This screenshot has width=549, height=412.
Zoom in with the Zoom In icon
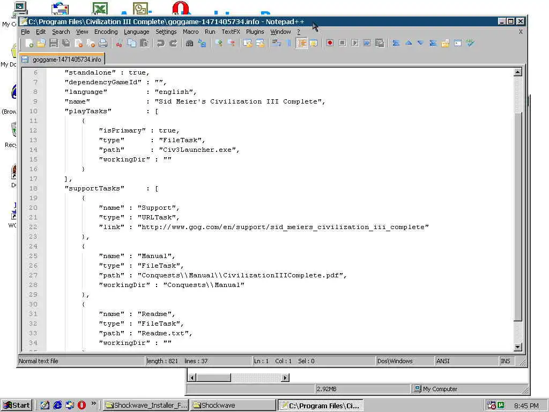[219, 43]
